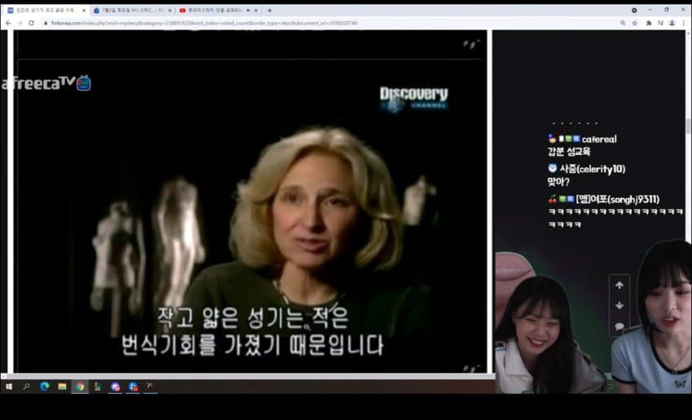Viewport: 692px width, 420px height.
Task: Click the chat message 갑분 성교육
Action: coord(569,151)
